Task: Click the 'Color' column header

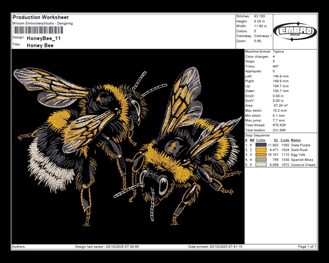Action: pyautogui.click(x=261, y=140)
